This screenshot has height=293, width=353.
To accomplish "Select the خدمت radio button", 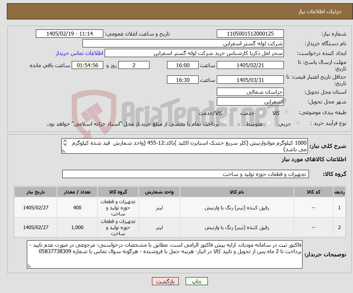I will 261,112.
